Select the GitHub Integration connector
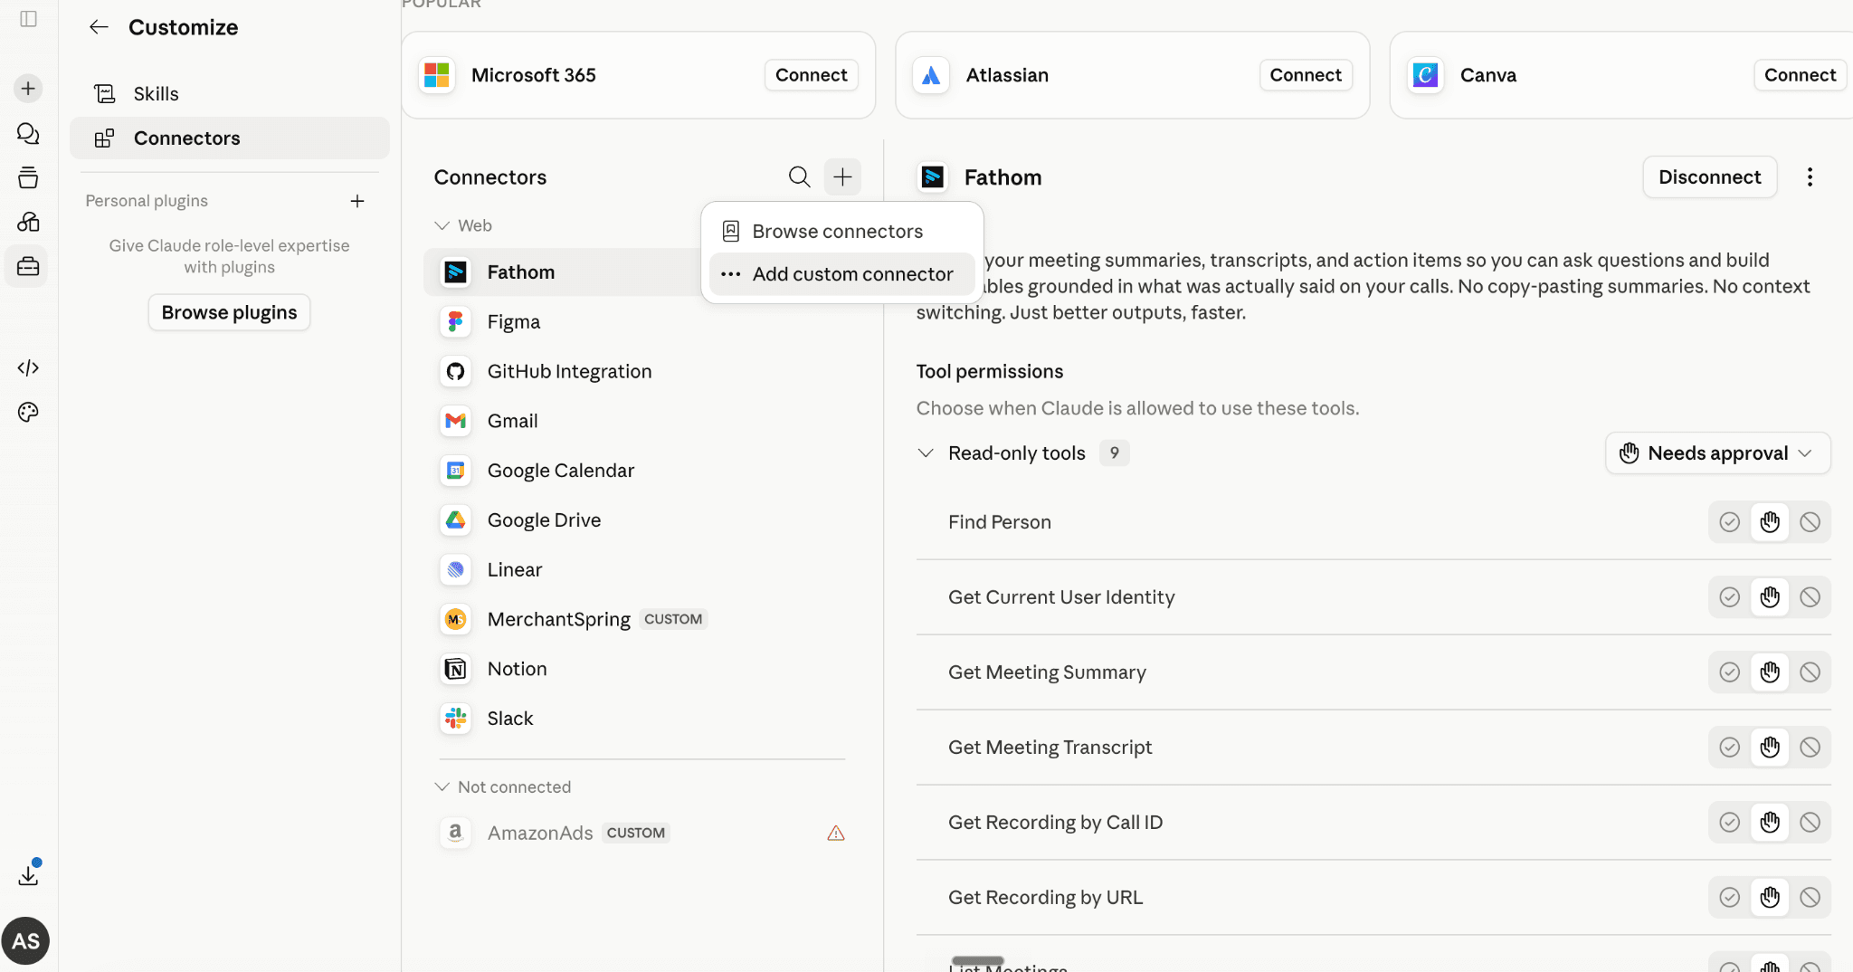1853x972 pixels. click(x=641, y=371)
